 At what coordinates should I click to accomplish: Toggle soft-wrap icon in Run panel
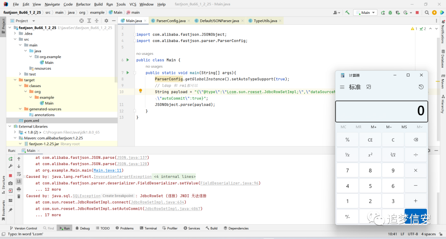tap(19, 174)
